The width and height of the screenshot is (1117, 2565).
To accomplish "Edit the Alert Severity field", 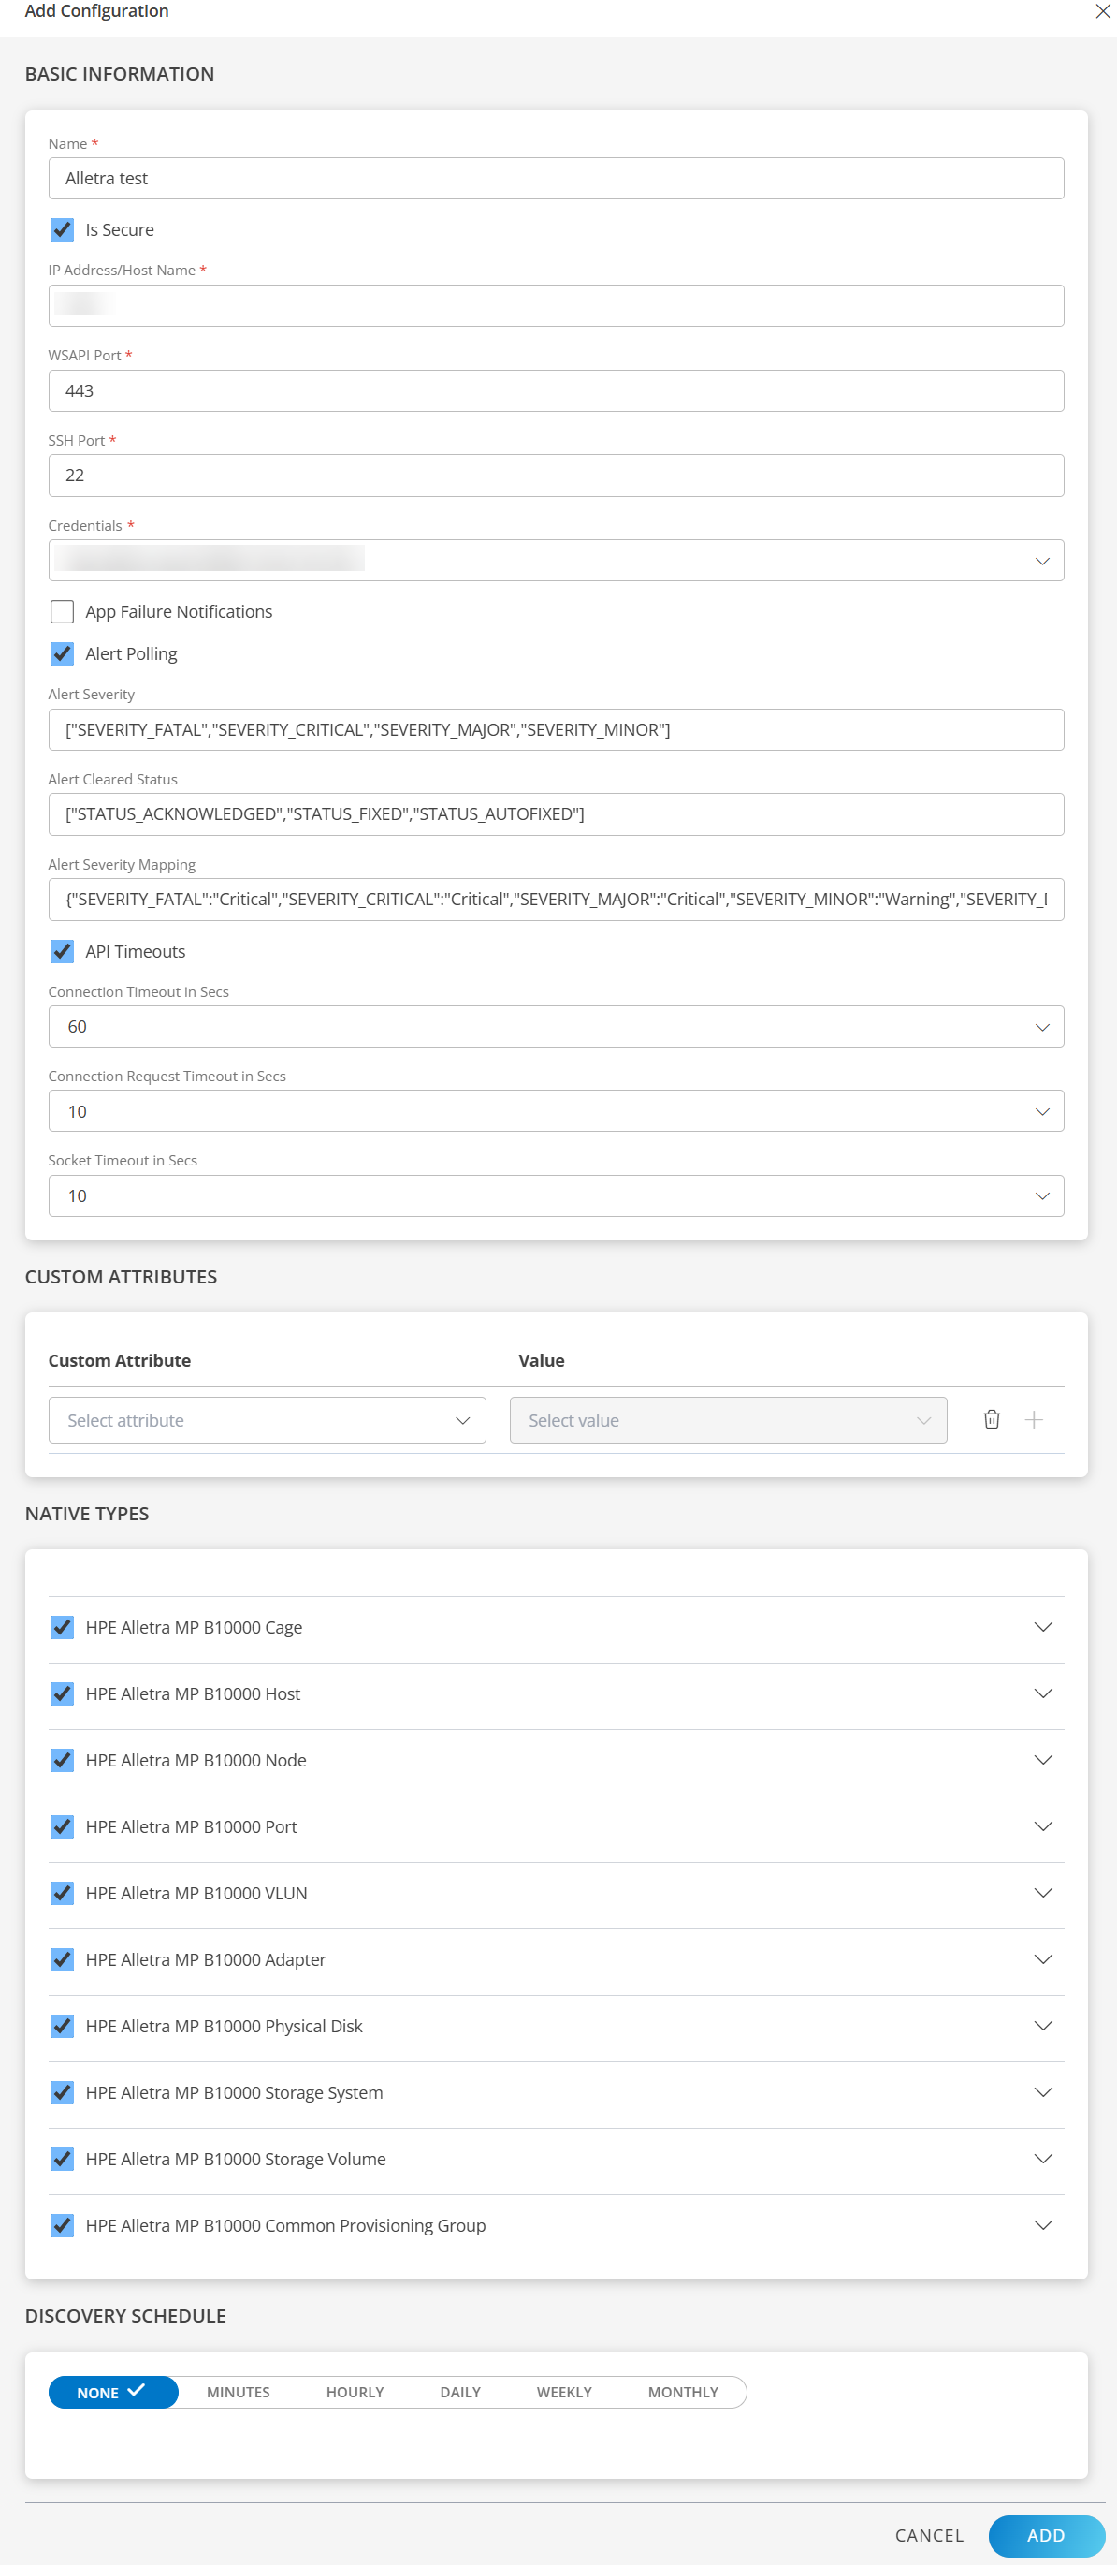I will 556,730.
